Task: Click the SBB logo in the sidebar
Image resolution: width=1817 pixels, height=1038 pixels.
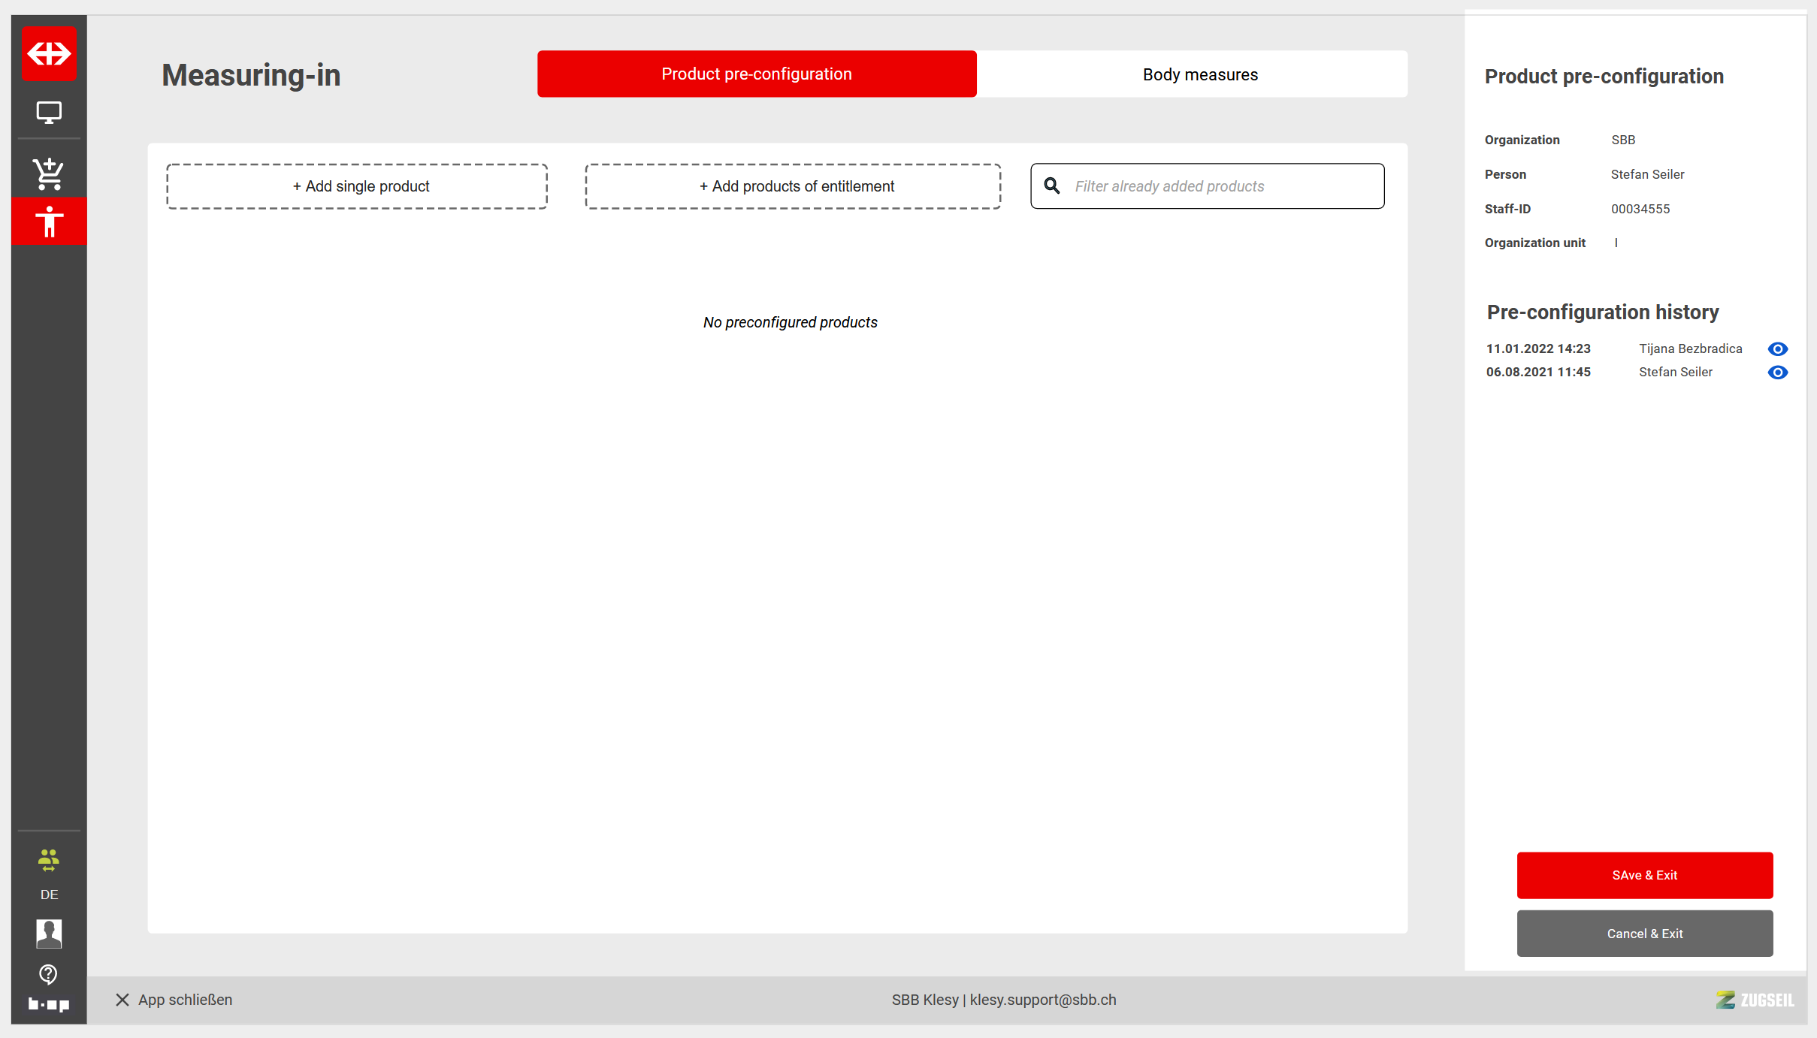Action: 49,53
